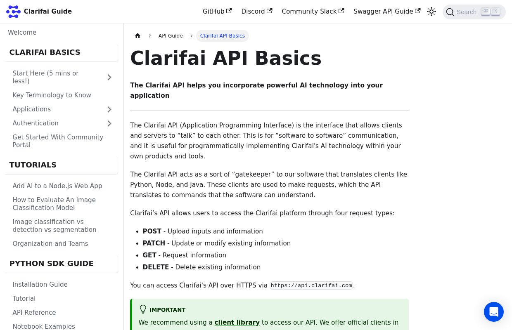
Task: Click the https://api.clarifai.com code text
Action: tap(311, 285)
